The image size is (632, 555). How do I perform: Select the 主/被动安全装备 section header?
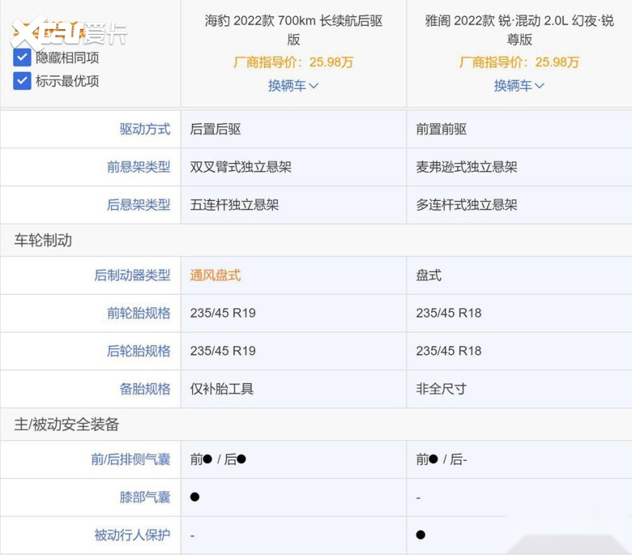67,425
